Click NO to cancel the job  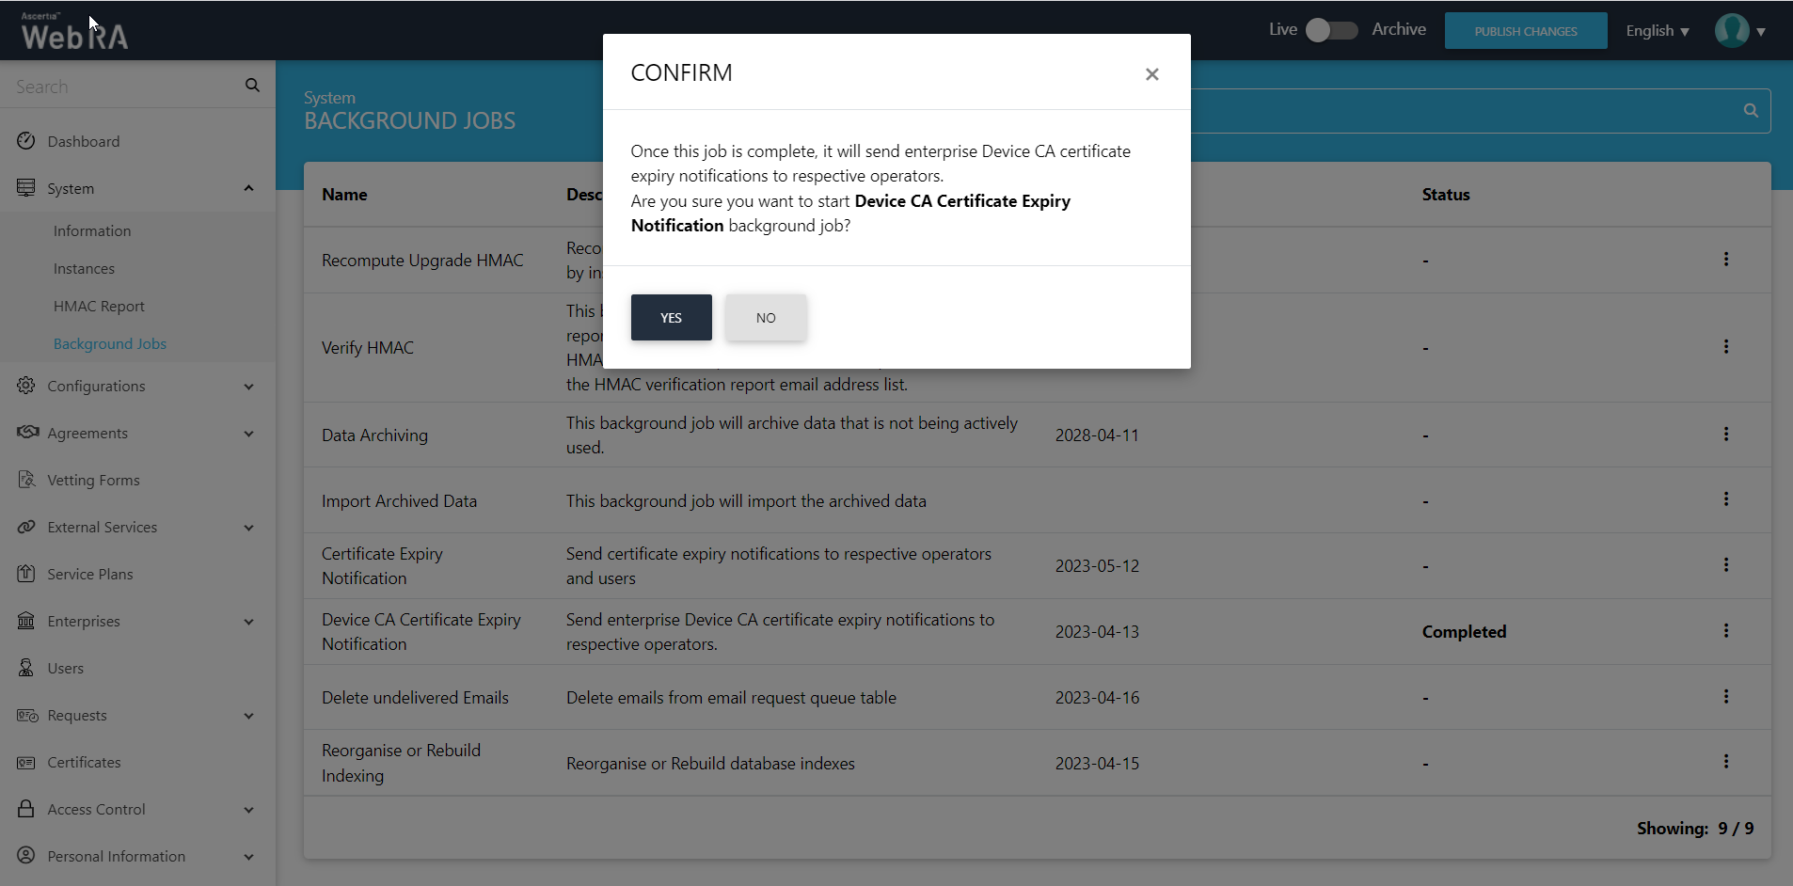coord(766,318)
